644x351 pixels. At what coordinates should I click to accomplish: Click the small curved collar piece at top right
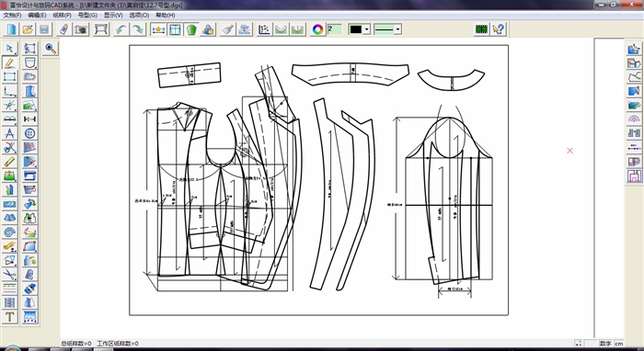451,80
